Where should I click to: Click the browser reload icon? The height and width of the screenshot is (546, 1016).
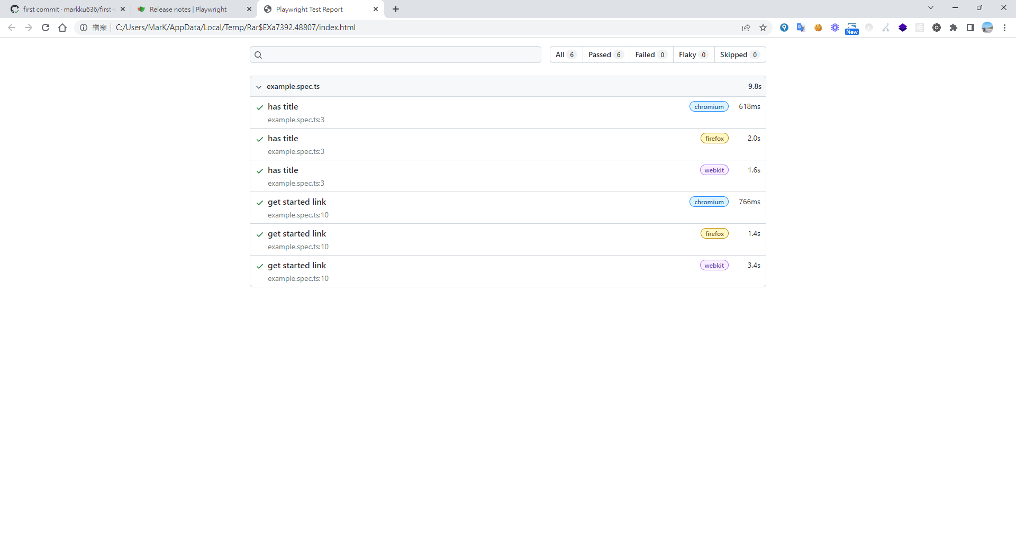[x=46, y=28]
